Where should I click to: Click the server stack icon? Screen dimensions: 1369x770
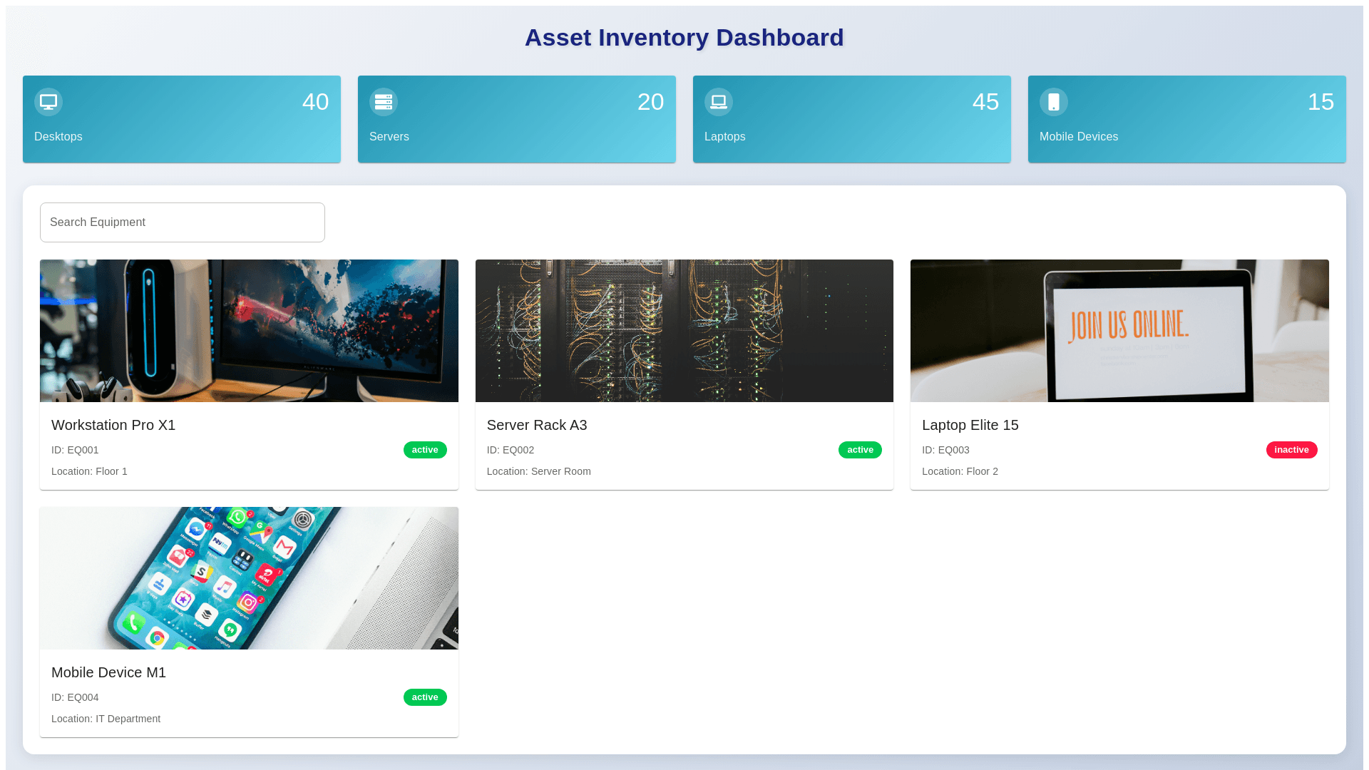(x=384, y=102)
